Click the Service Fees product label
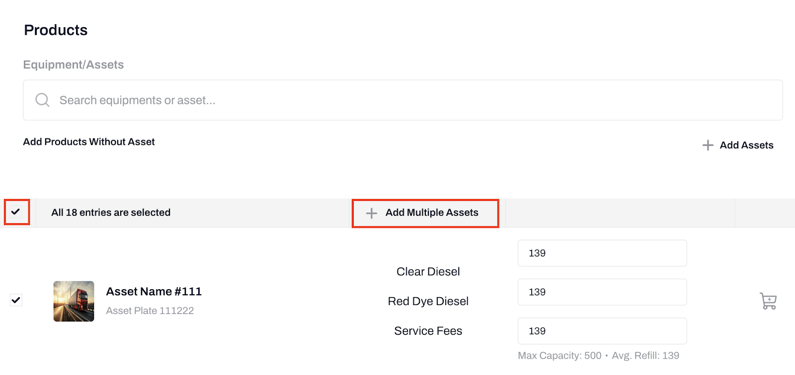 coord(428,331)
